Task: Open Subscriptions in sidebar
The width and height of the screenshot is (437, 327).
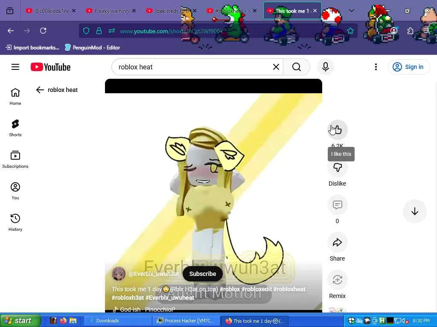Action: tap(15, 160)
